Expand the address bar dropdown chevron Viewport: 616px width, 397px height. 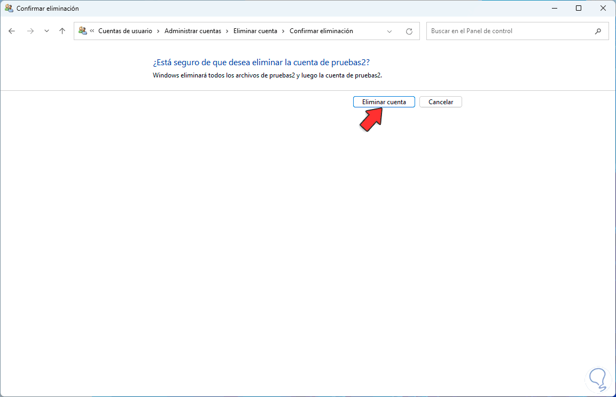click(x=389, y=31)
